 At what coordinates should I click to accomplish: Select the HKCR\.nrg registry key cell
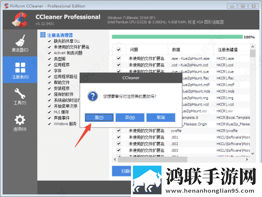coord(225,98)
